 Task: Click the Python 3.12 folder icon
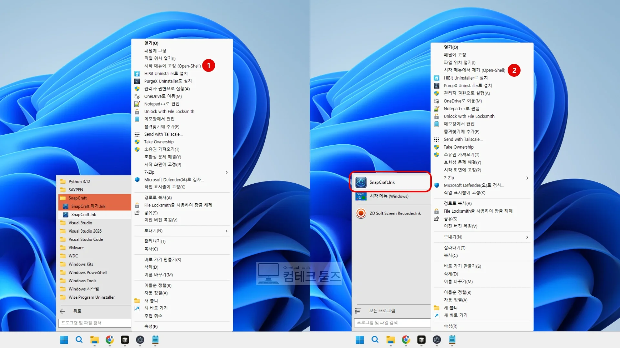(x=63, y=181)
